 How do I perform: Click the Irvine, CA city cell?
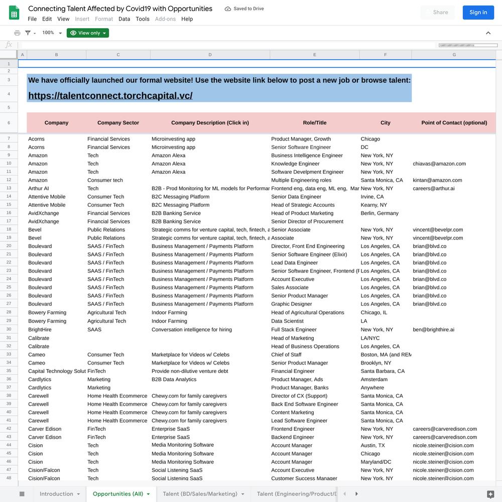[x=386, y=197]
